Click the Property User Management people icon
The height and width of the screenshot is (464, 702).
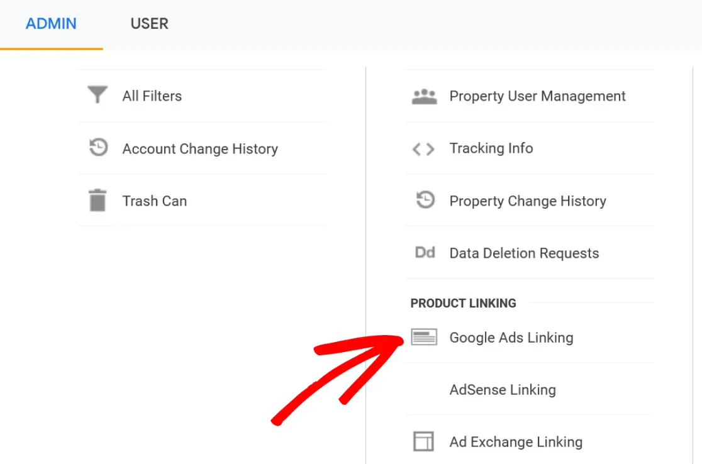point(424,96)
